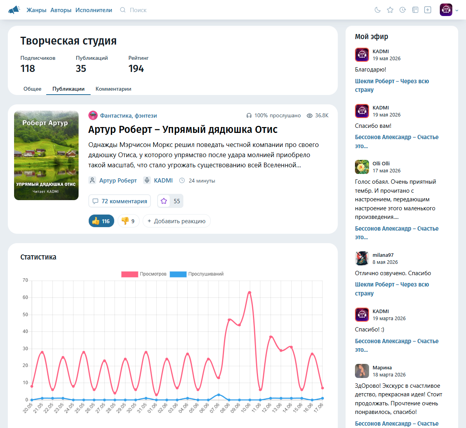Screen dimensions: 466x428
Task: Toggle the Прослушиваний legend swatch
Action: [178, 274]
